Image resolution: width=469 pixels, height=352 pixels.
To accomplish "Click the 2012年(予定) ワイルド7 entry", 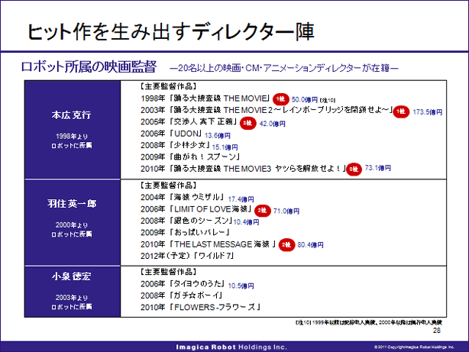I will (x=187, y=256).
